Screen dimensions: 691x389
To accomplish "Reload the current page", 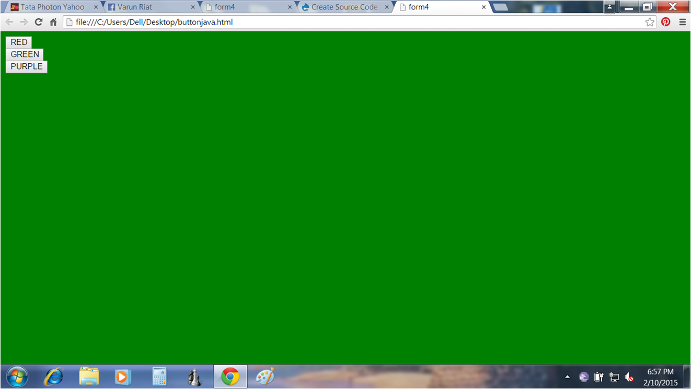I will (x=38, y=22).
